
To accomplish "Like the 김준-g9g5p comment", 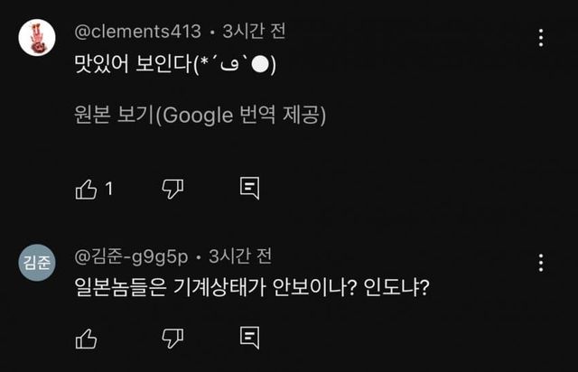I will point(87,338).
